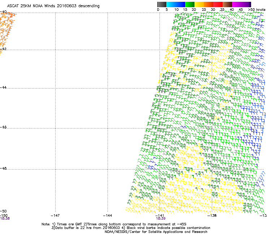Click the gray 0-5 knots color swatch
Screen dimensions: 267x234
(x=162, y=4)
